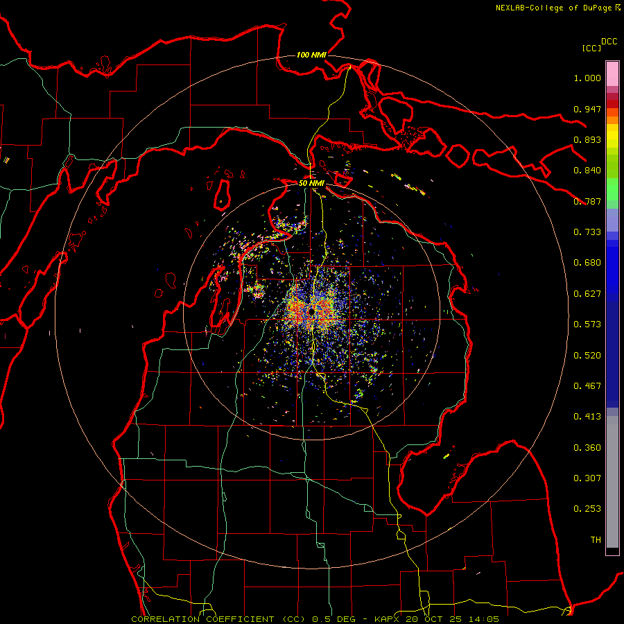This screenshot has width=624, height=624.
Task: Click the [CC] legend unit label
Action: 591,48
